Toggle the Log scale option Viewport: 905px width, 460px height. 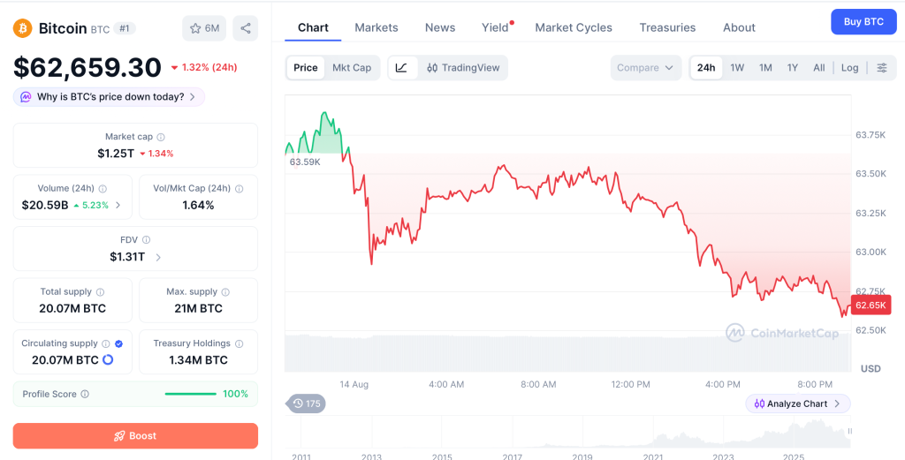(x=849, y=67)
